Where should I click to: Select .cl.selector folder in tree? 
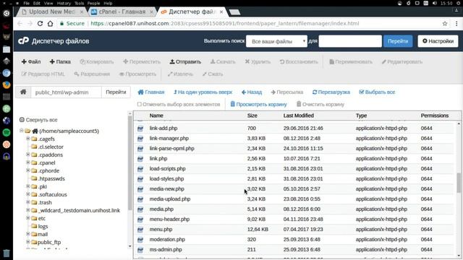[x=51, y=147]
